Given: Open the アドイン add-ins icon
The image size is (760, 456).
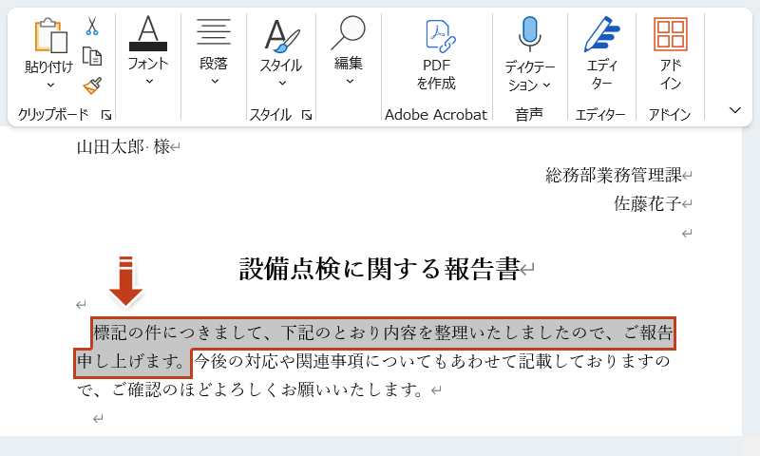Looking at the screenshot, I should (671, 34).
